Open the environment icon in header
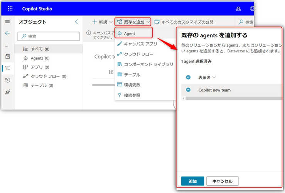This screenshot has width=285, height=193. pos(238,8)
